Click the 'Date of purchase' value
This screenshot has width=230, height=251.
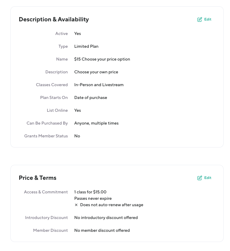tap(91, 98)
